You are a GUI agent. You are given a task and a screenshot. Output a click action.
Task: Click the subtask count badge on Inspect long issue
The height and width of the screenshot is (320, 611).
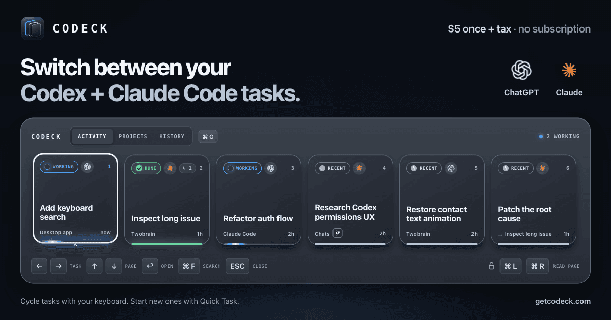(187, 168)
